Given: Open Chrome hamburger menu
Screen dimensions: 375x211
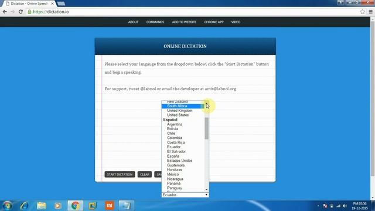Looking at the screenshot, I should tap(371, 12).
